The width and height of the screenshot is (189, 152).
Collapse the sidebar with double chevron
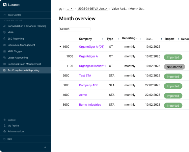coord(45,147)
